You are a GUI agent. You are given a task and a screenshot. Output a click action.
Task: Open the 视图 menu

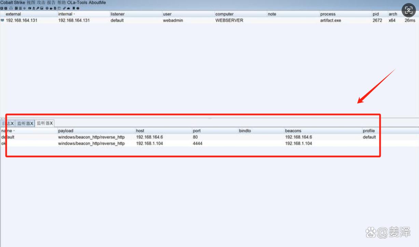coord(31,2)
